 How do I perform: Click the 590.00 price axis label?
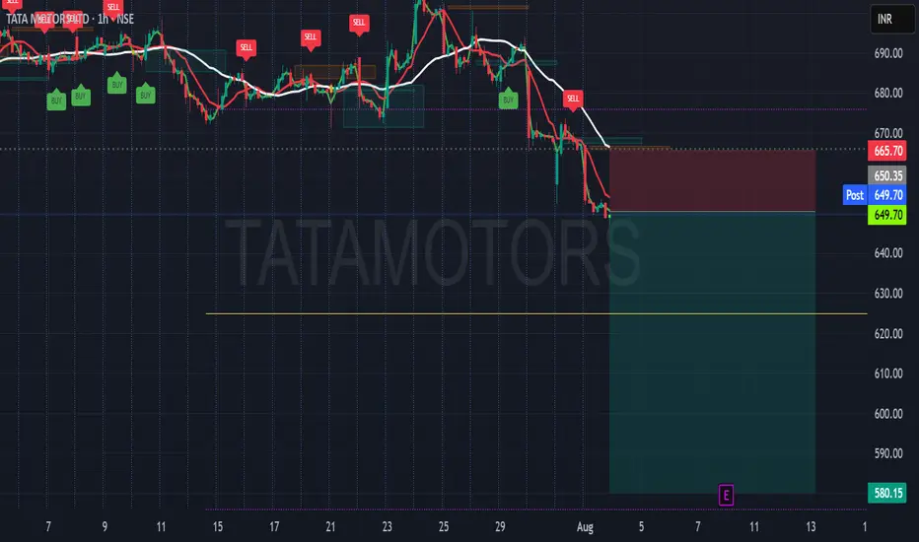(887, 453)
